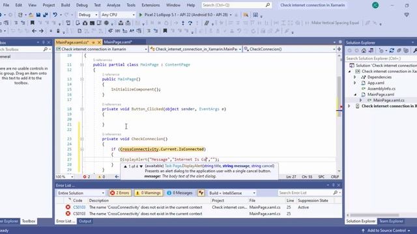Click Show All Files icon in Solution Explorer
The image size is (417, 234).
point(406,51)
